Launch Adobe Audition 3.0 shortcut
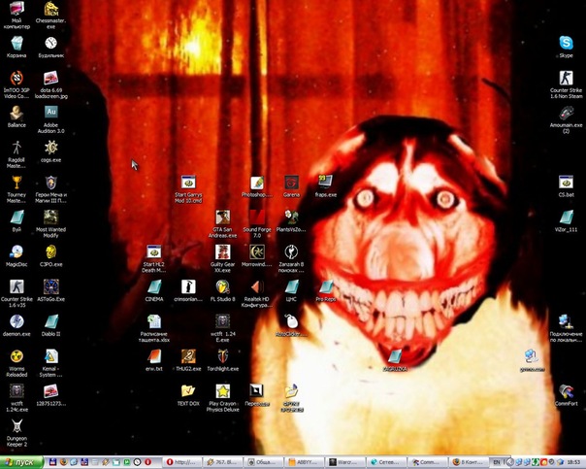Screen dimensions: 586x469 tap(50, 119)
